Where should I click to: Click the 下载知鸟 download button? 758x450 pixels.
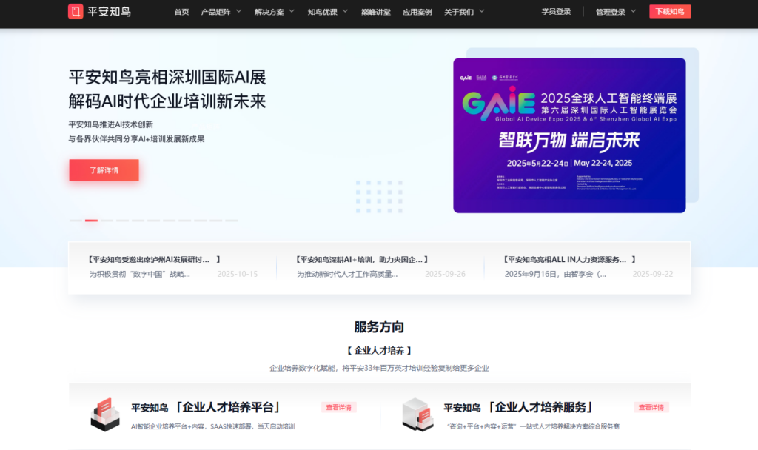click(x=669, y=11)
